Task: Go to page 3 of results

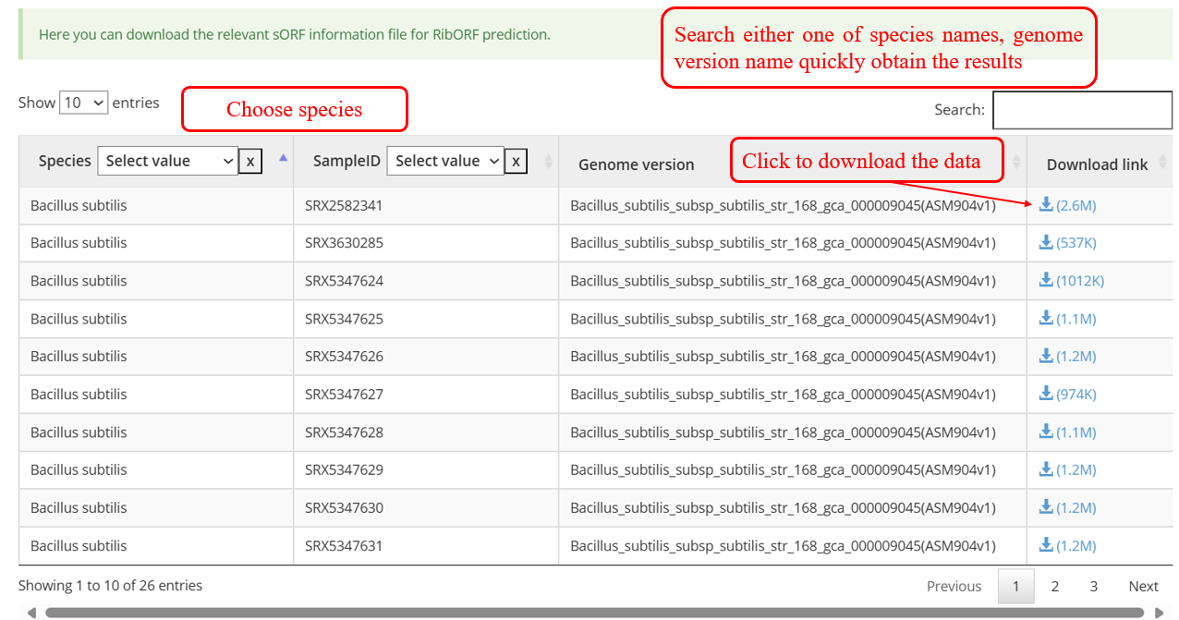Action: pyautogui.click(x=1093, y=586)
